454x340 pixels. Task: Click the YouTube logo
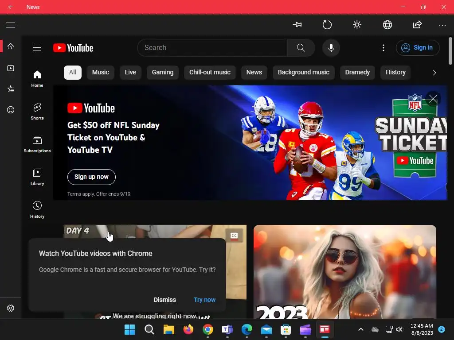[x=73, y=48]
